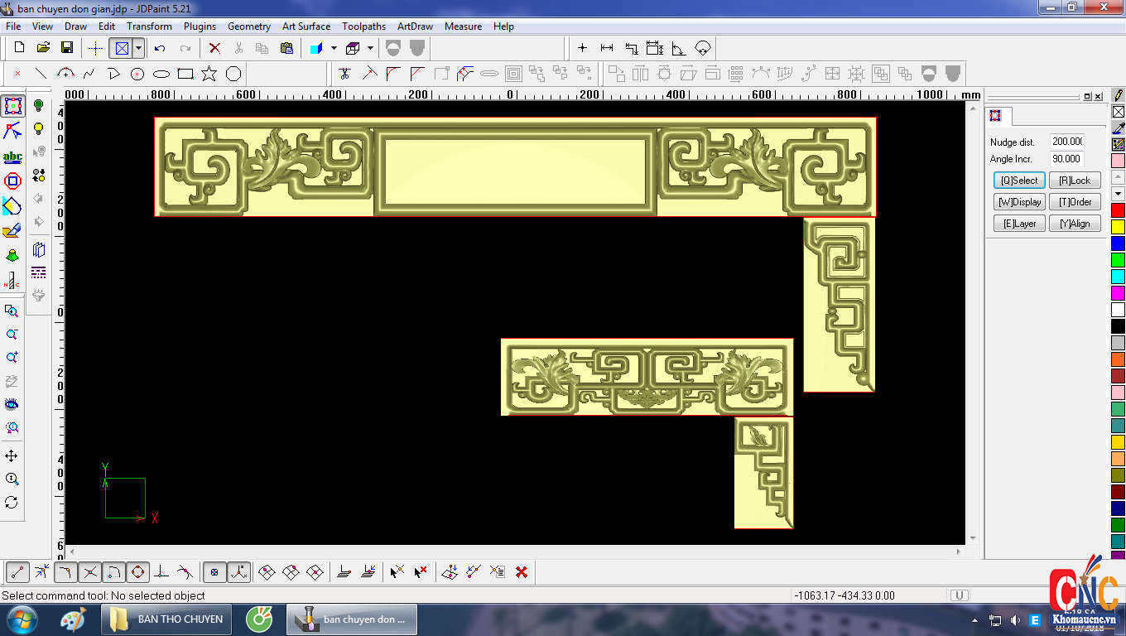This screenshot has width=1126, height=636.
Task: Open the existing file folder icon
Action: [x=43, y=48]
